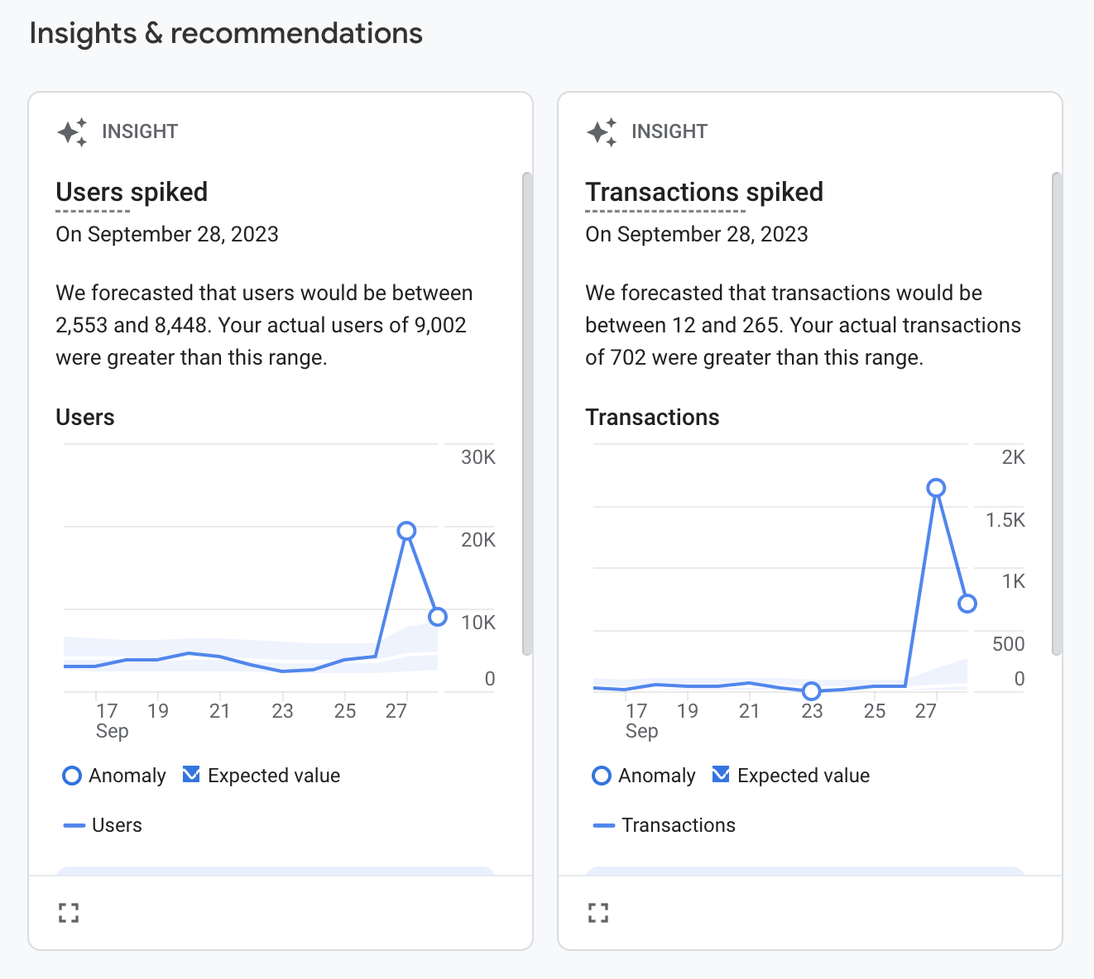1094x979 pixels.
Task: Click the spike anomaly marker on Transactions chart
Action: coord(936,488)
